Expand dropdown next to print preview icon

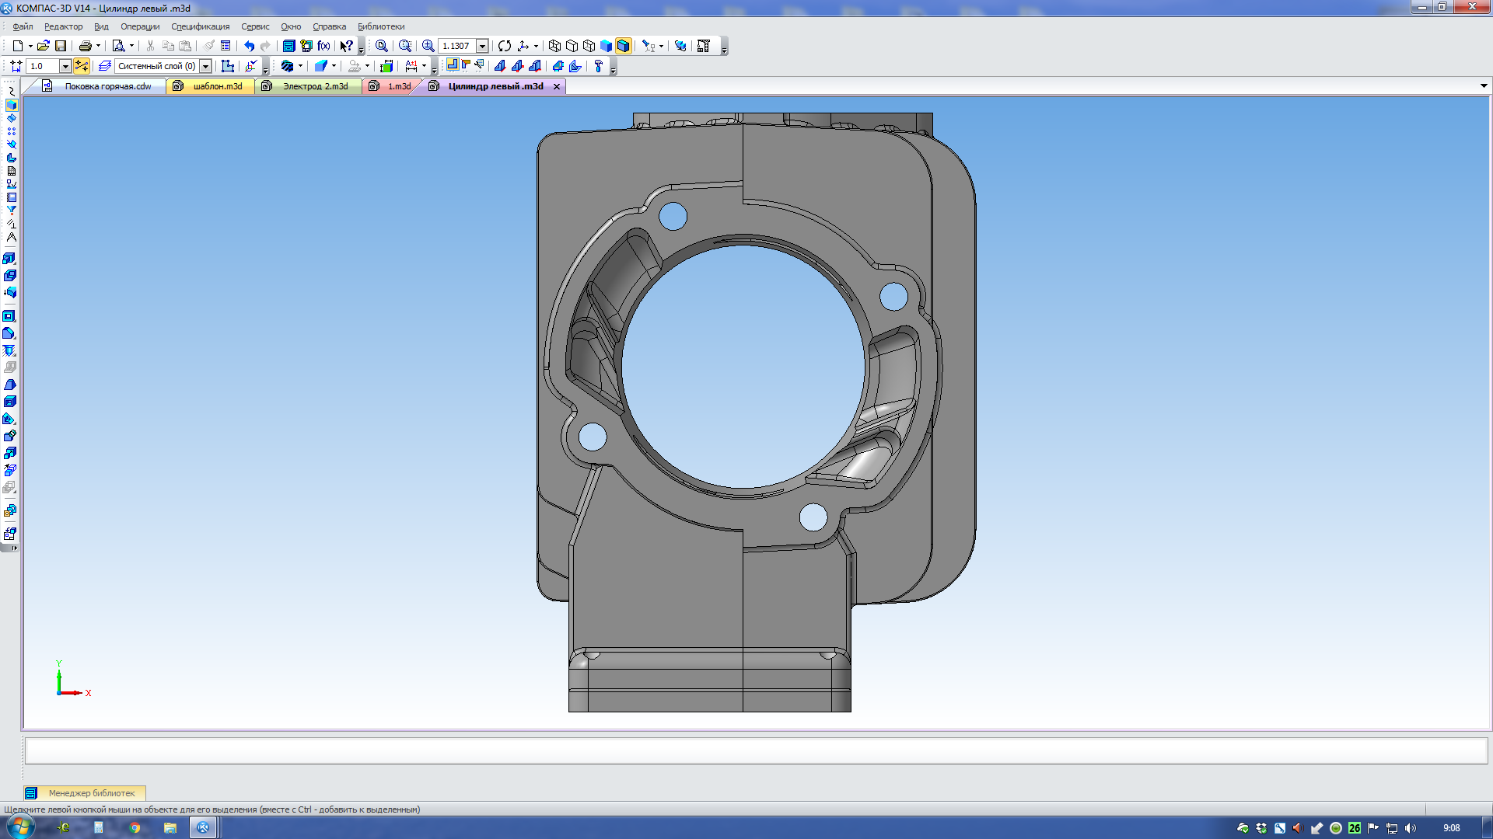pyautogui.click(x=131, y=46)
